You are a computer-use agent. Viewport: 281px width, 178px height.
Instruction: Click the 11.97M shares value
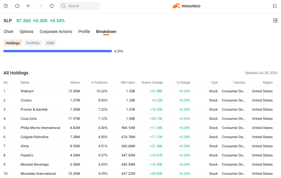click(74, 118)
